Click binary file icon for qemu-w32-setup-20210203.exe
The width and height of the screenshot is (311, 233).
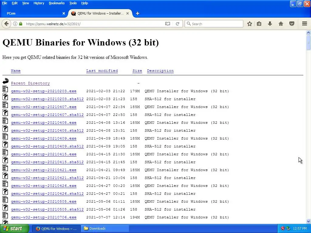[x=5, y=89]
